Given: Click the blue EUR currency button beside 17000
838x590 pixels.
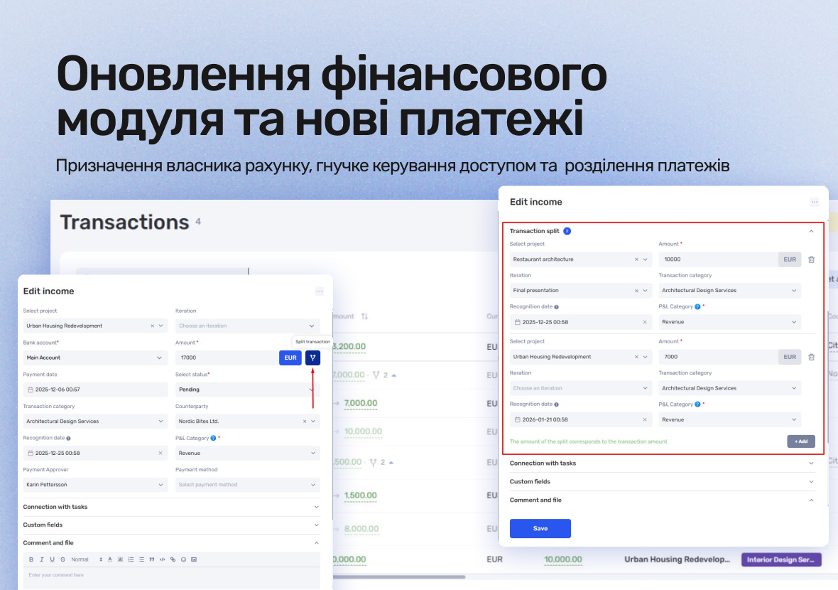Looking at the screenshot, I should pos(290,358).
